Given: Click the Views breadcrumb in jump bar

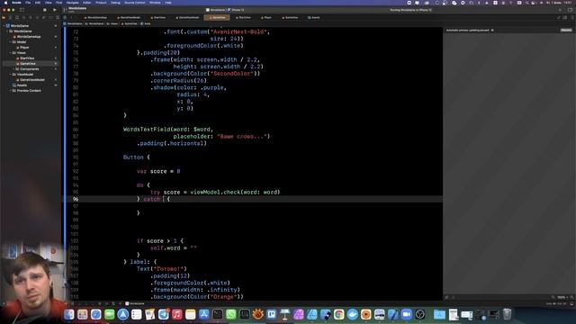Looking at the screenshot, I should (x=112, y=23).
